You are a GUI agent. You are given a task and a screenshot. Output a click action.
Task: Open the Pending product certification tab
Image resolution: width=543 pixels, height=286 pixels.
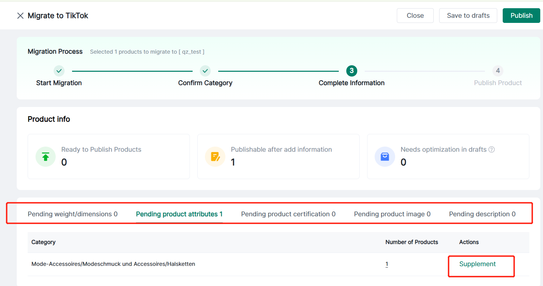[288, 214]
